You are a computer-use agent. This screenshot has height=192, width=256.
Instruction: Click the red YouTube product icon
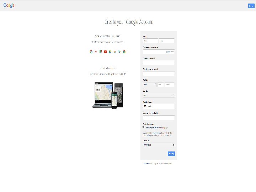point(105,52)
